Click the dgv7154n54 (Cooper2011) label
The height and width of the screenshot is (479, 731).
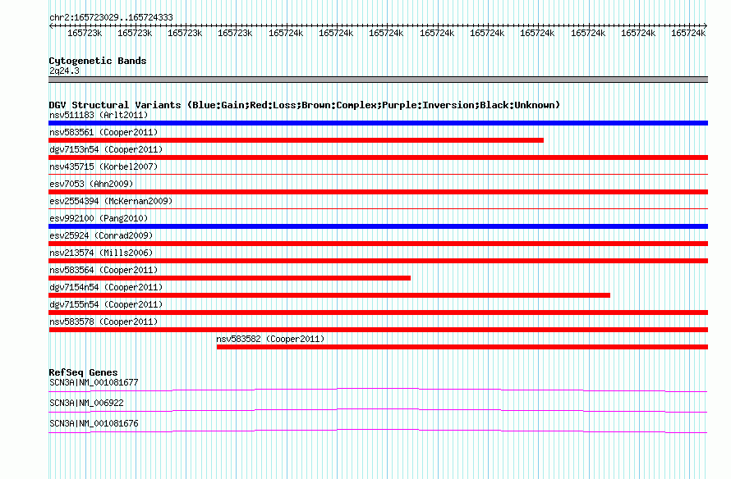[x=106, y=287]
